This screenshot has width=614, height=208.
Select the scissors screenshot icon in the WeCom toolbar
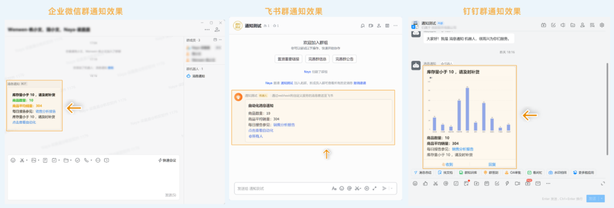coord(22,160)
